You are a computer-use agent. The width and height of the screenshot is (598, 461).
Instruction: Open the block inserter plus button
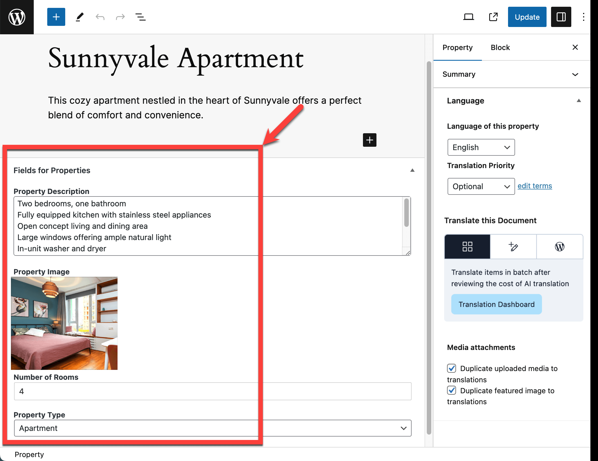(x=56, y=17)
